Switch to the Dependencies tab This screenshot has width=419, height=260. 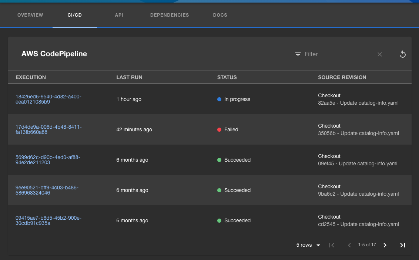[x=170, y=15]
